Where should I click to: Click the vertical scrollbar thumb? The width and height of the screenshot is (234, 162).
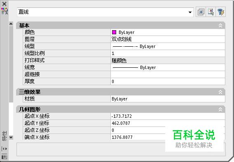[11, 64]
